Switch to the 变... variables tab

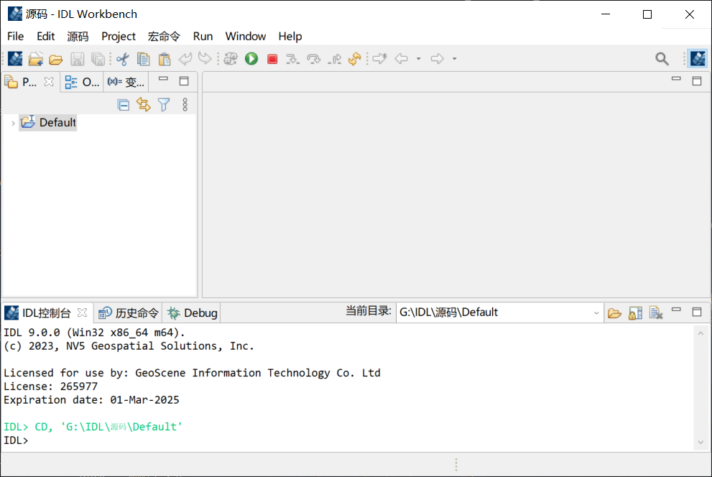126,82
